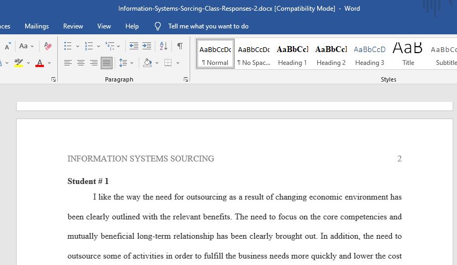Apply the Heading 1 style

pos(293,54)
